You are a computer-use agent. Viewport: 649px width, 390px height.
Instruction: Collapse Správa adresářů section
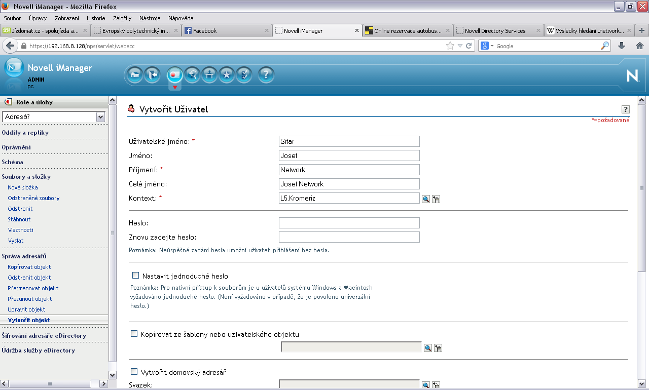coord(24,256)
